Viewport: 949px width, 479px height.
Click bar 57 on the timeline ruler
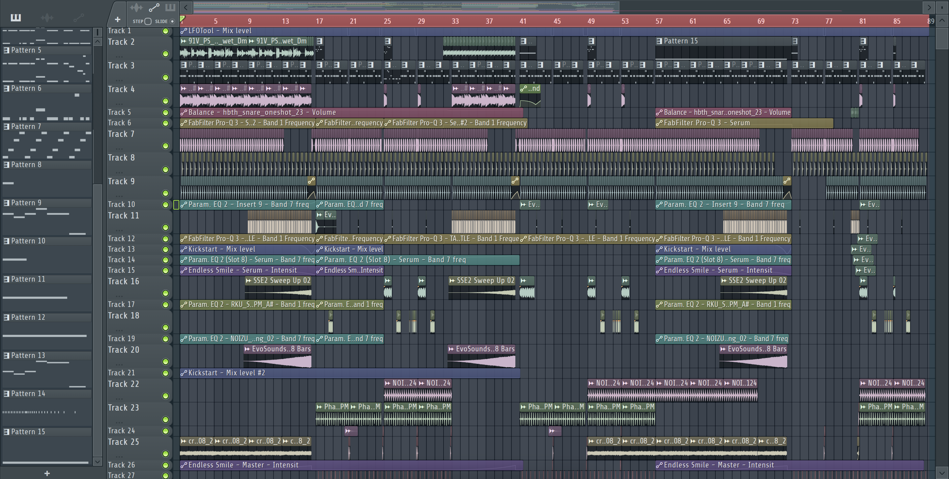tap(659, 21)
